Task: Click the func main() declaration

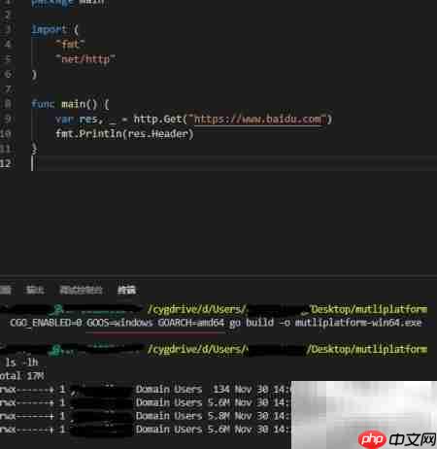Action: (x=70, y=104)
